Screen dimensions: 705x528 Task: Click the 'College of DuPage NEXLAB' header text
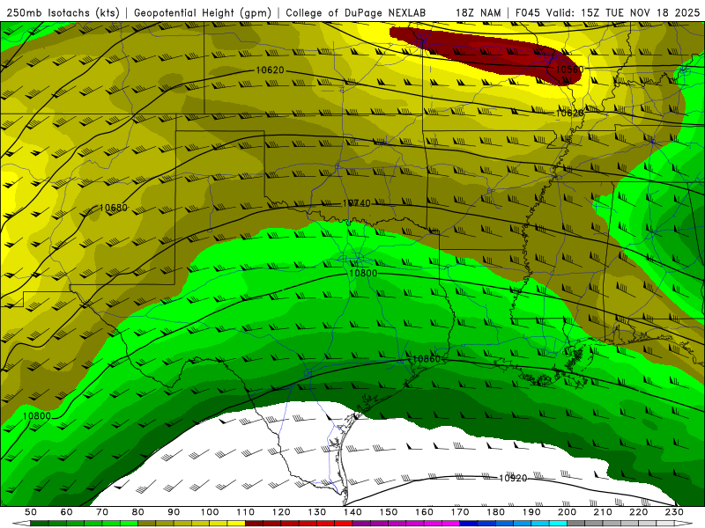(355, 13)
